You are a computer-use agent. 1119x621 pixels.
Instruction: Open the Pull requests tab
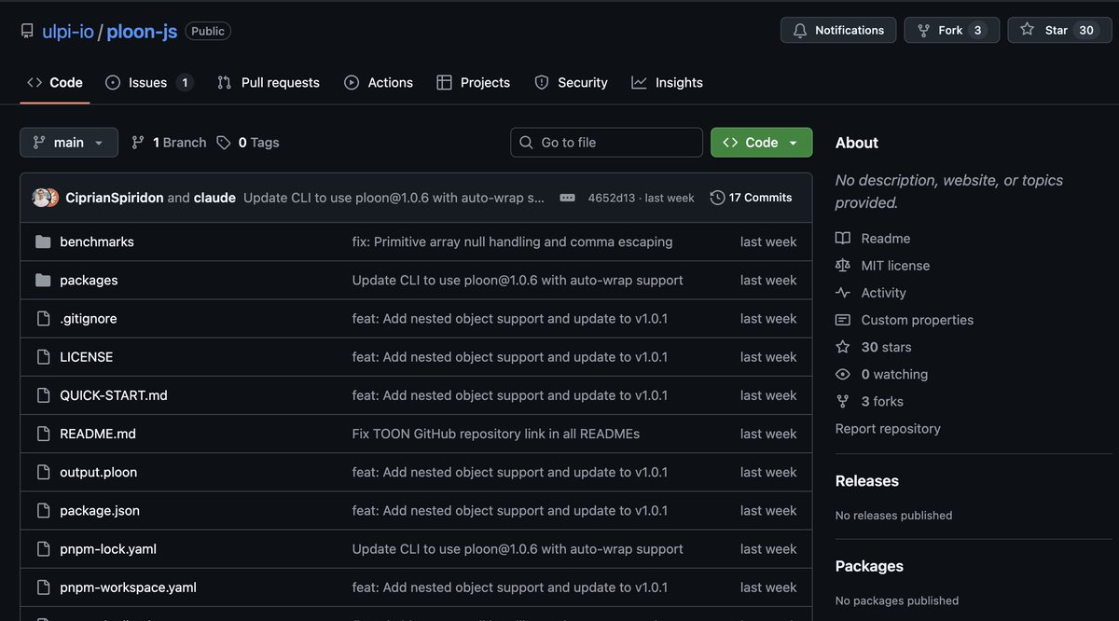269,82
